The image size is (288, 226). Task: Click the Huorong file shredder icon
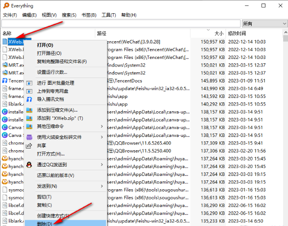point(30,137)
